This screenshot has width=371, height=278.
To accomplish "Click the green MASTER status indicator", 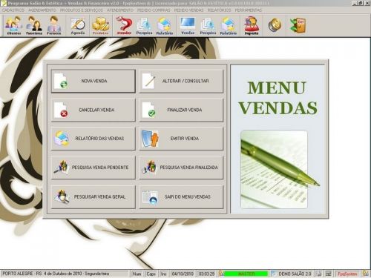I will [x=246, y=274].
